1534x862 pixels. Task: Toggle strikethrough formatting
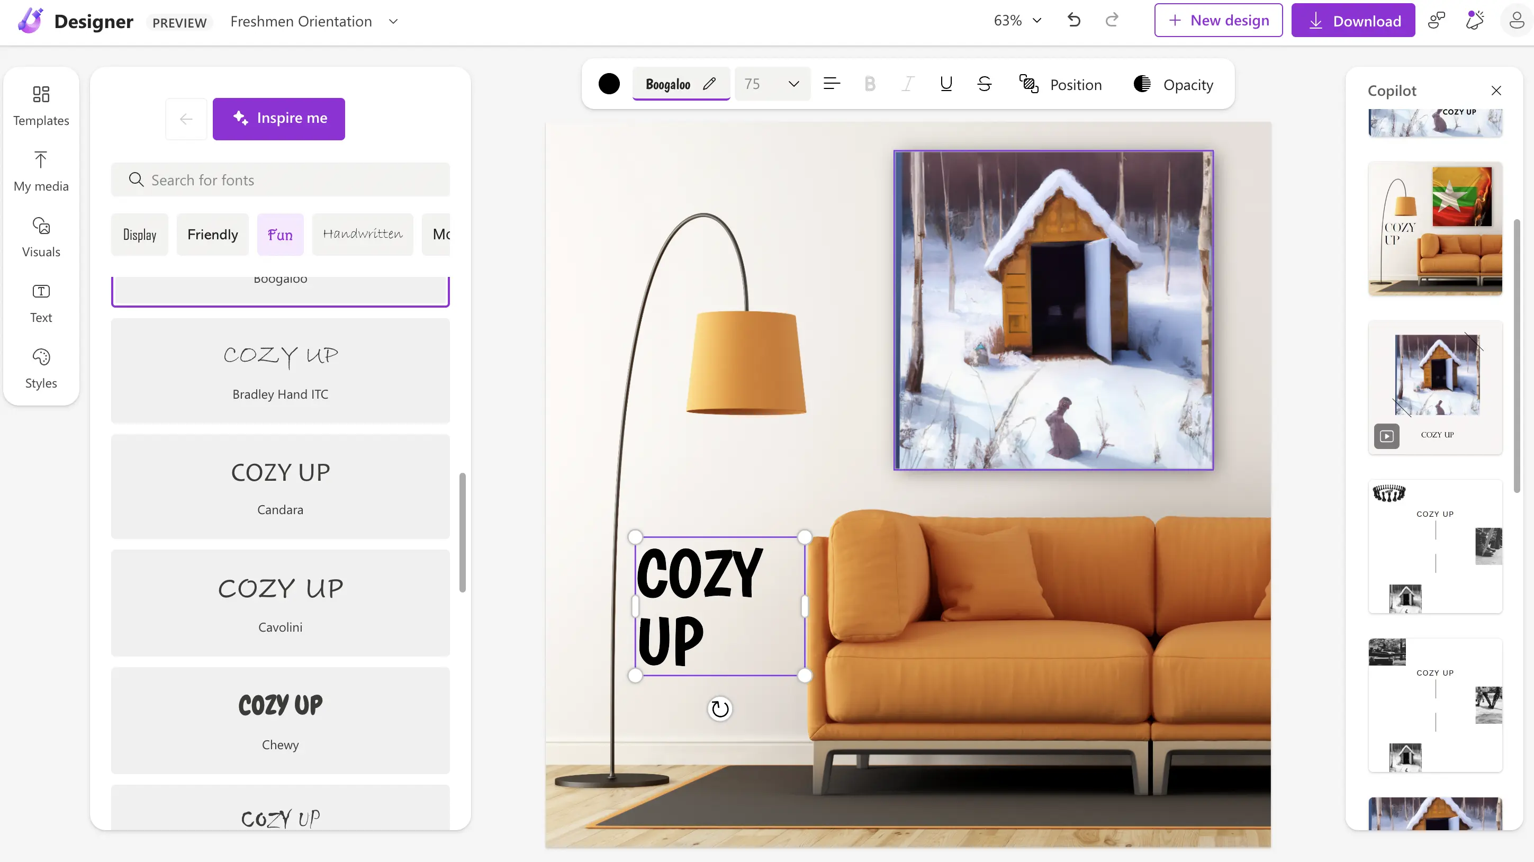tap(983, 84)
